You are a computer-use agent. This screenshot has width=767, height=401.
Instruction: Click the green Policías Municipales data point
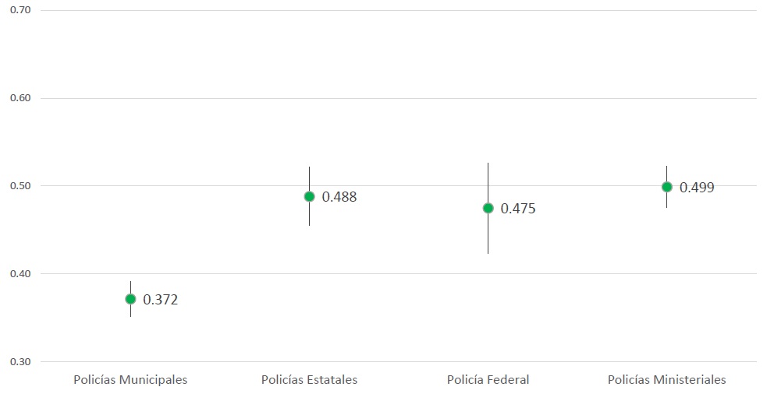(130, 299)
